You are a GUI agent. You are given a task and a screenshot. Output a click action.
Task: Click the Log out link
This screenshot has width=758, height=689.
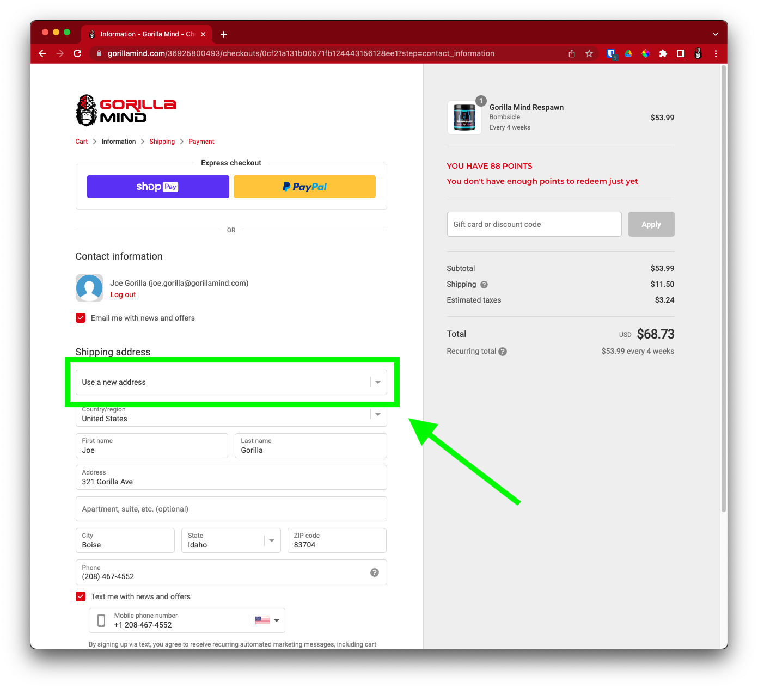click(x=123, y=294)
